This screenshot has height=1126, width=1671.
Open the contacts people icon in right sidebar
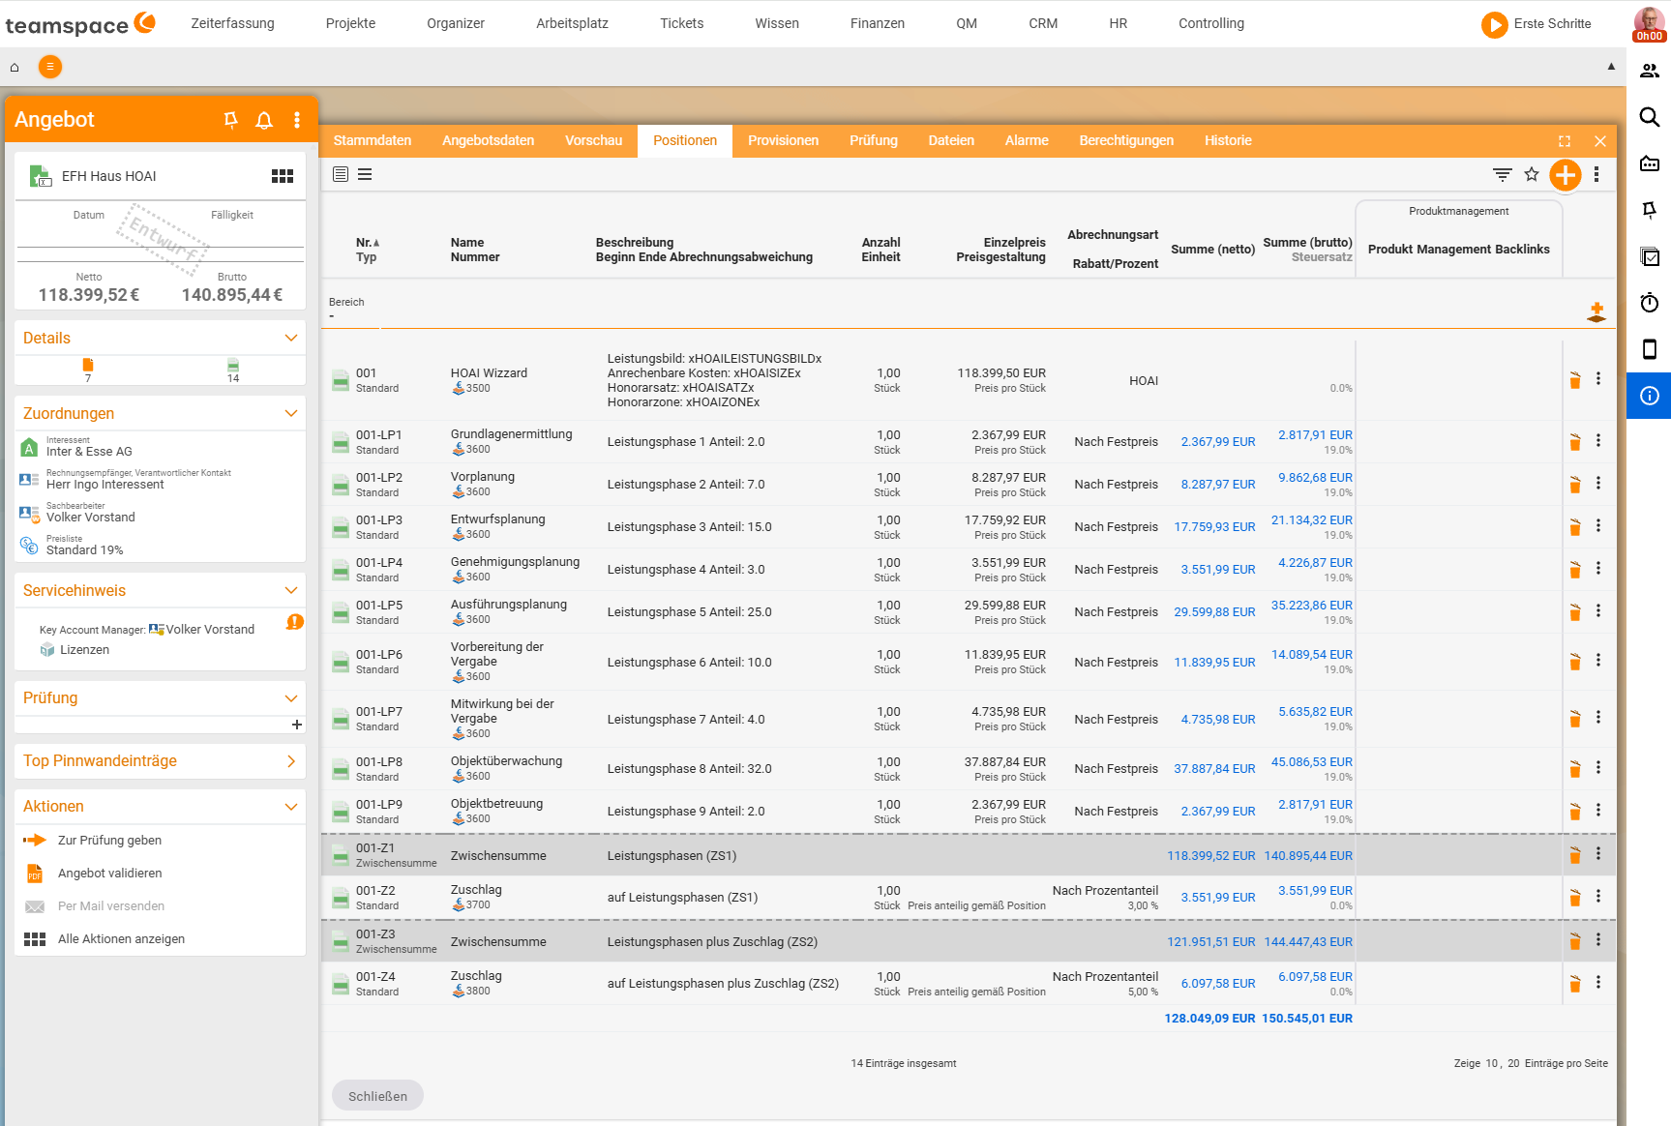coord(1650,71)
